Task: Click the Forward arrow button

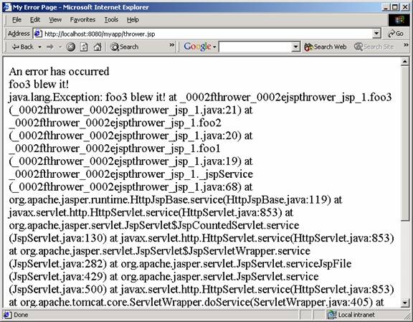Action: 50,47
